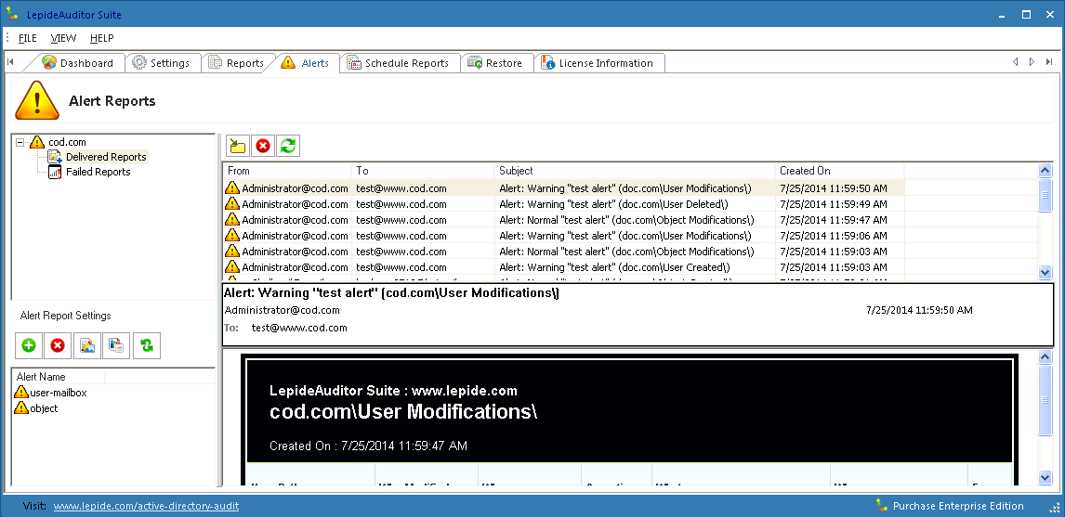
Task: Click the first-tab navigation arrow
Action: click(x=10, y=62)
